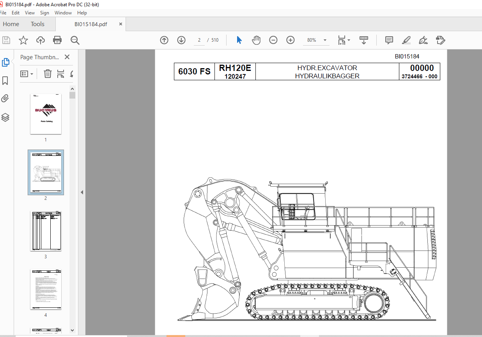Click the scrolling mode keyboard icon
Screen dimensions: 482x337
pos(363,40)
